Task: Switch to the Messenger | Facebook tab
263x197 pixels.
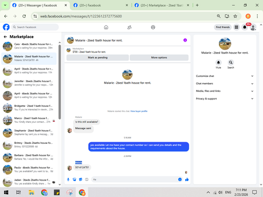Action: click(x=37, y=5)
